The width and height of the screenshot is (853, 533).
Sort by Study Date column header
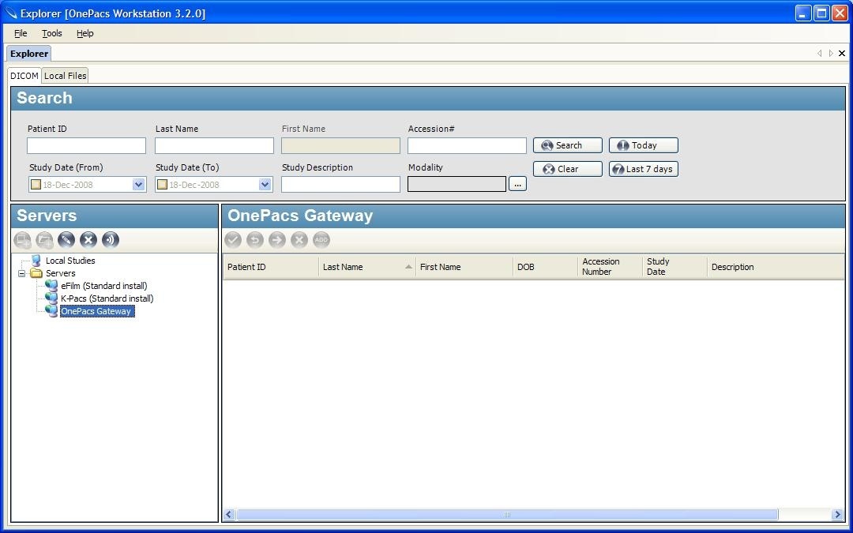click(675, 267)
